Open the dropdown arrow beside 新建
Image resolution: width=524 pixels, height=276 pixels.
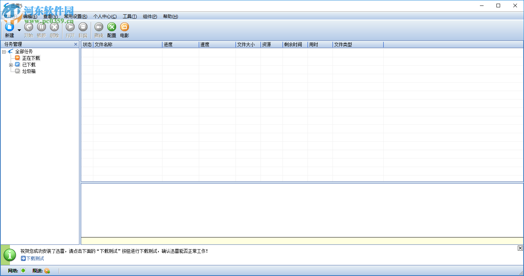[x=19, y=30]
